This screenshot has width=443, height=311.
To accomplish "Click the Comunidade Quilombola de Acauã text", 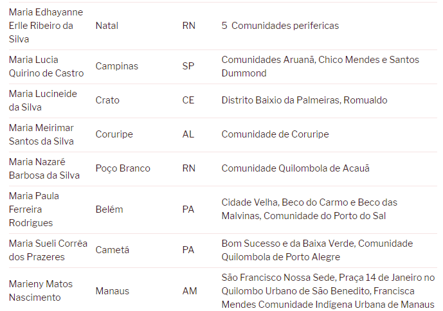I will [296, 168].
